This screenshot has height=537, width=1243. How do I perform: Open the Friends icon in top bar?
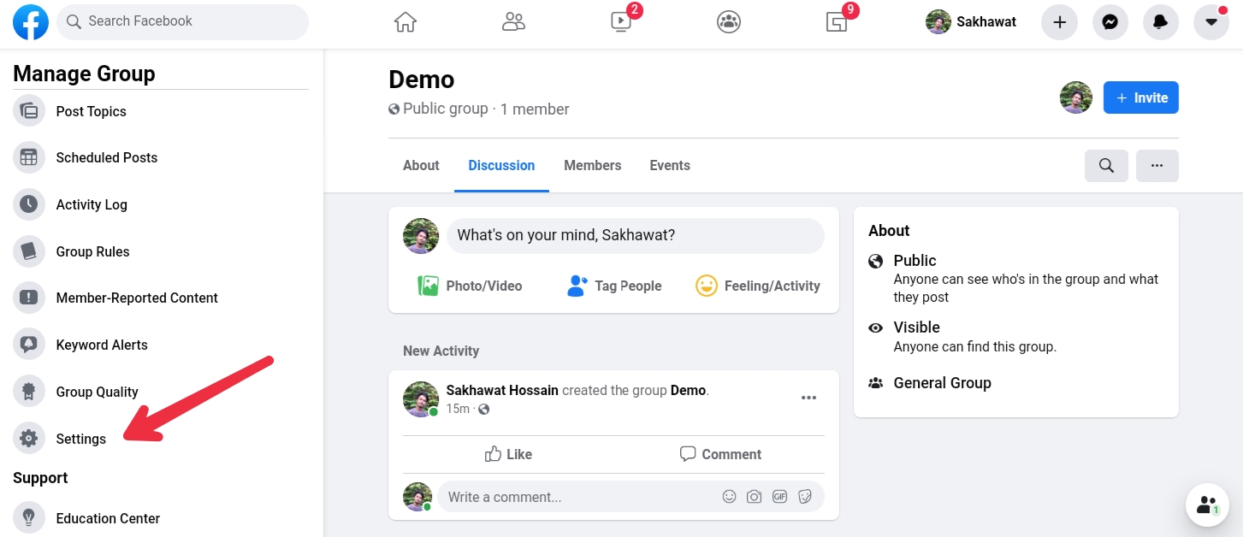coord(513,22)
